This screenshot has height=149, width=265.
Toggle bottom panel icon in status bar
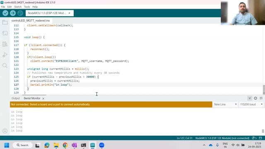(x=260, y=138)
